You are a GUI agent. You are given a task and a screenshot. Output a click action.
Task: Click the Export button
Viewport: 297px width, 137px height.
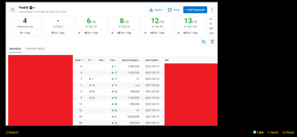pos(155,10)
